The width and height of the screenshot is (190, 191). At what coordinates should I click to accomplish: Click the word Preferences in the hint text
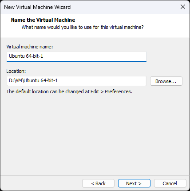[119, 92]
